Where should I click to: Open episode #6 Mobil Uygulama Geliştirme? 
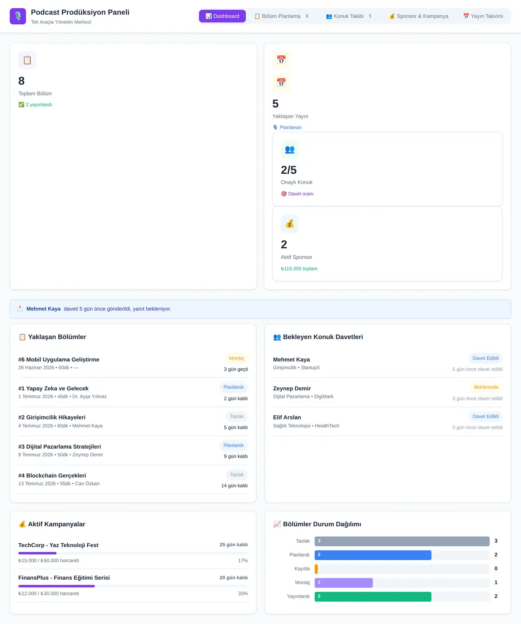coord(133,363)
